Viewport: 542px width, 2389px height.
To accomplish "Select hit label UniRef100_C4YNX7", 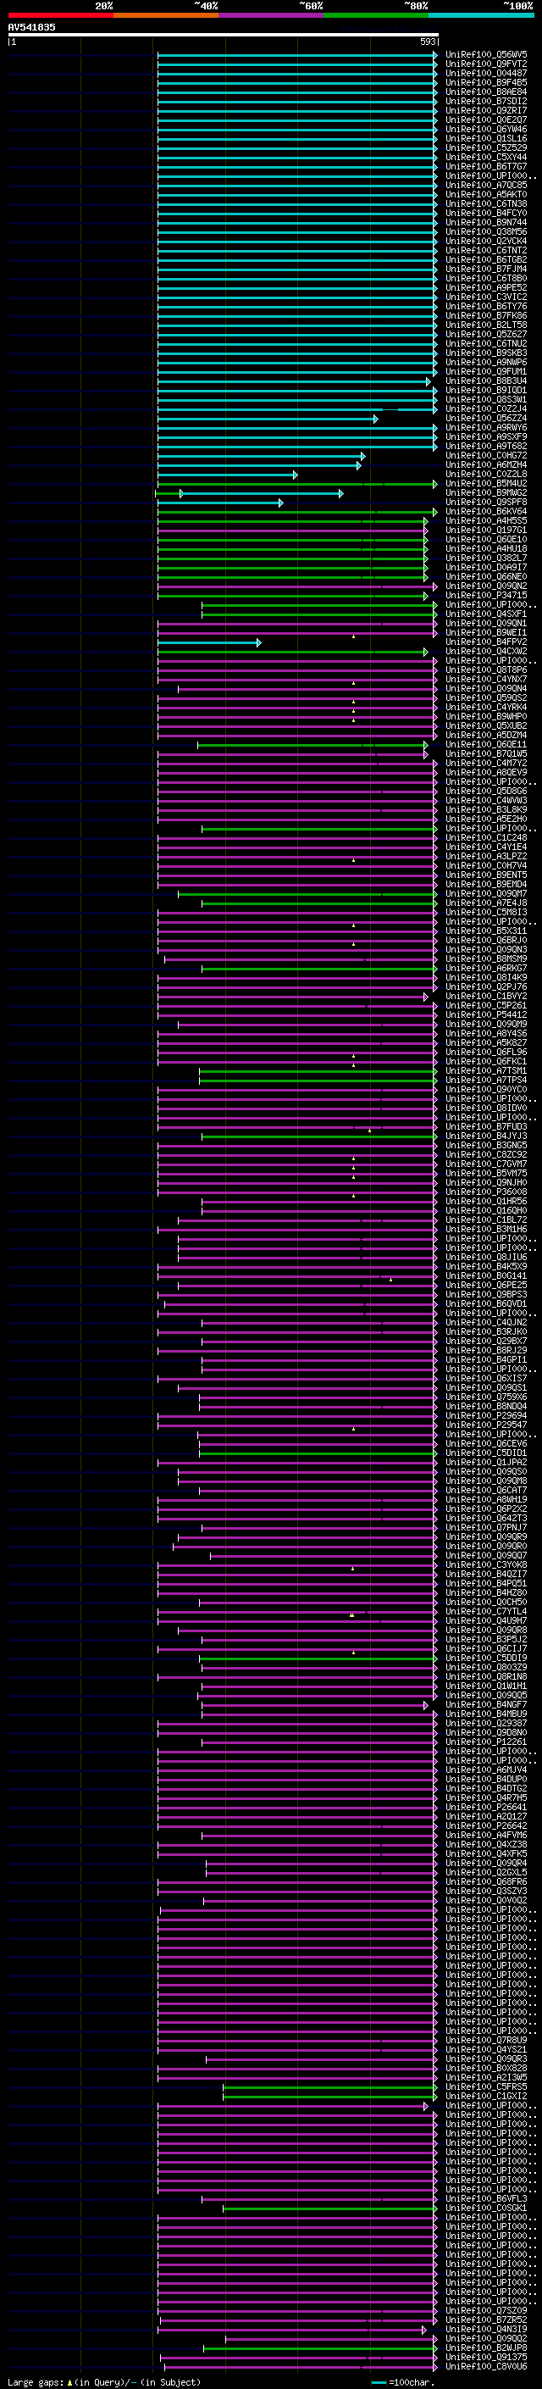I will click(486, 679).
